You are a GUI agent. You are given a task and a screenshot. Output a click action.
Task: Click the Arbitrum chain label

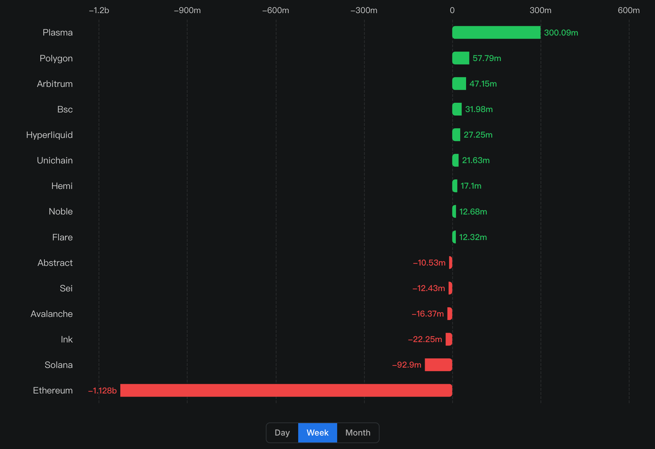(55, 84)
